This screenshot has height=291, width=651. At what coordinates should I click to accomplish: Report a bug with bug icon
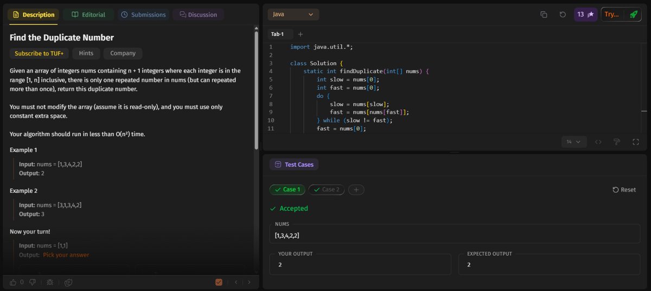pos(50,282)
